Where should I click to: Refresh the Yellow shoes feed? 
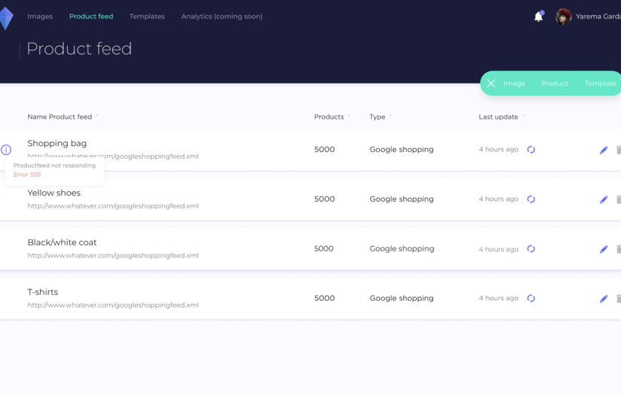[x=531, y=199]
